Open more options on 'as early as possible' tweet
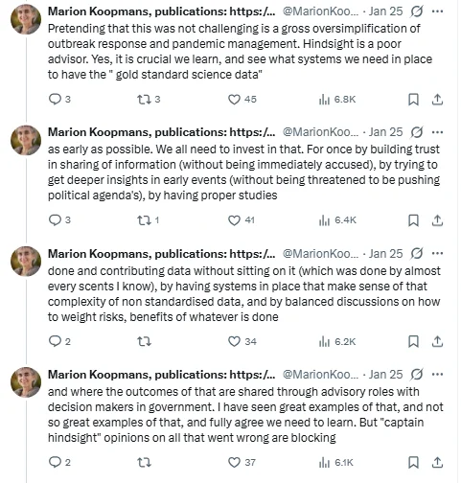 pyautogui.click(x=437, y=132)
